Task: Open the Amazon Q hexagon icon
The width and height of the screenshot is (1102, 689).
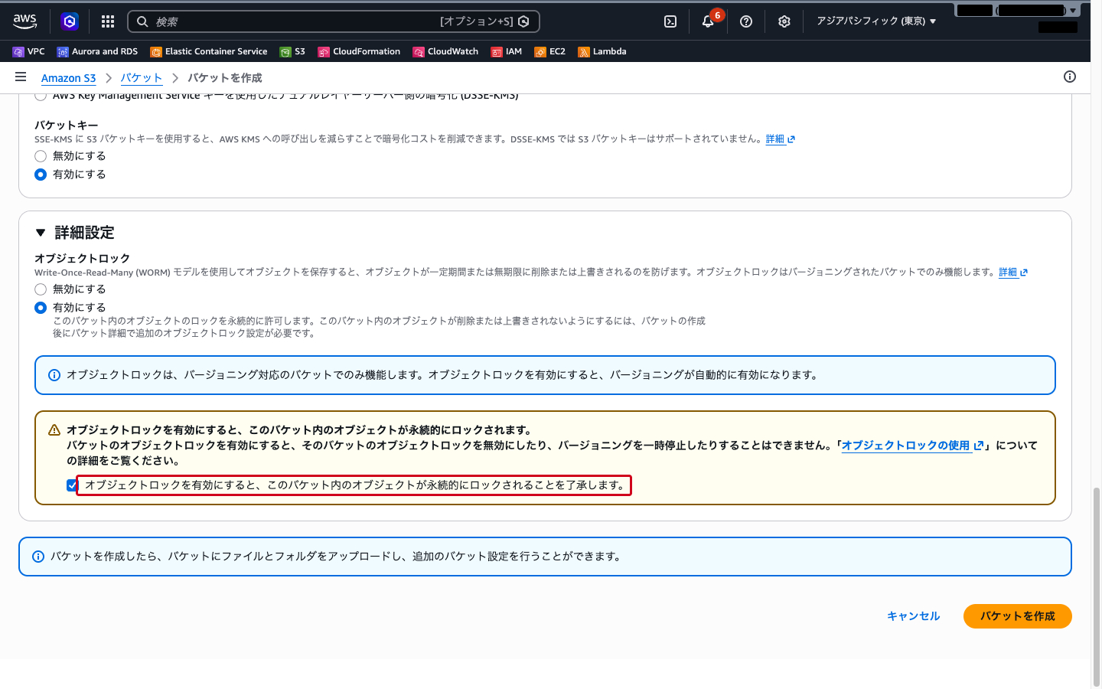Action: (70, 21)
